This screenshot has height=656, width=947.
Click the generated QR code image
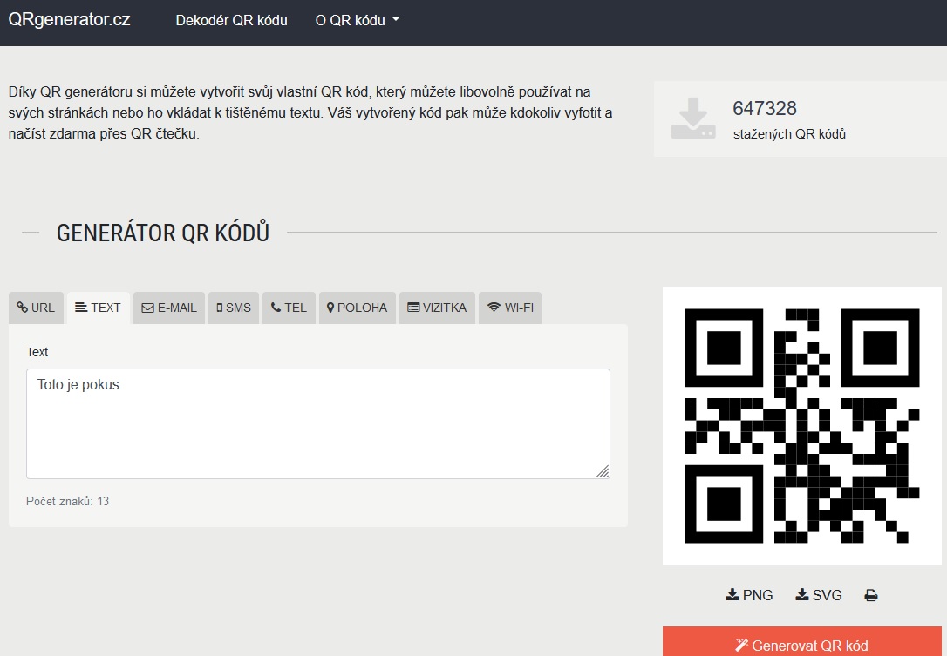(x=802, y=426)
